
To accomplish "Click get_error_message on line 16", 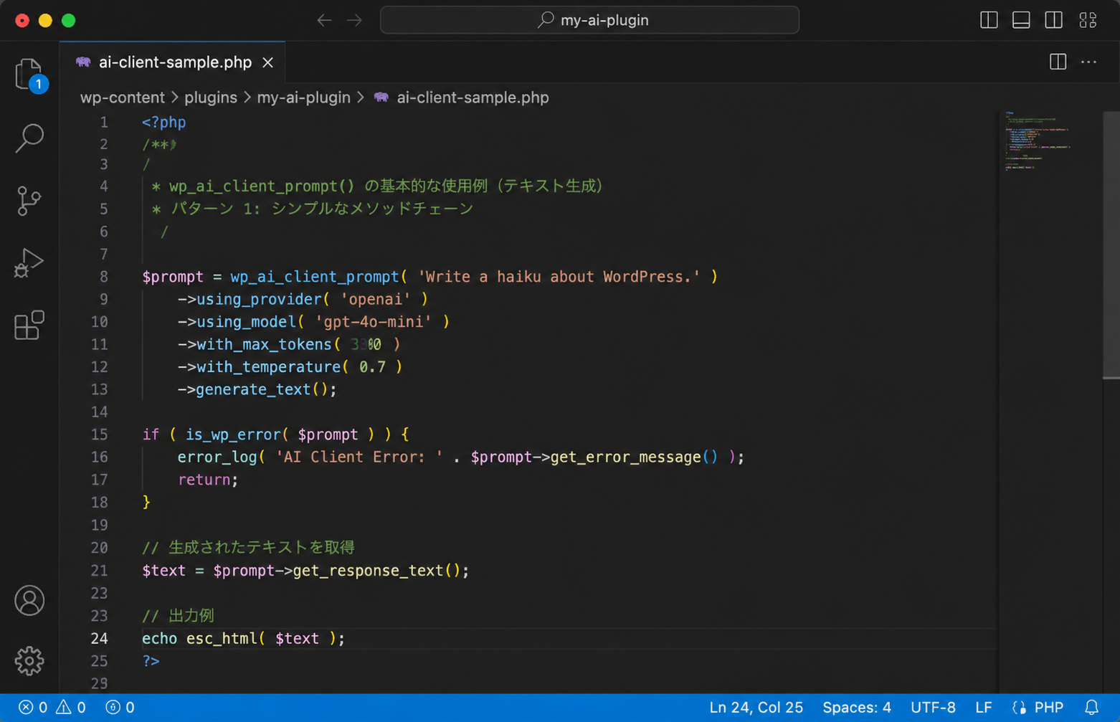I will point(625,457).
